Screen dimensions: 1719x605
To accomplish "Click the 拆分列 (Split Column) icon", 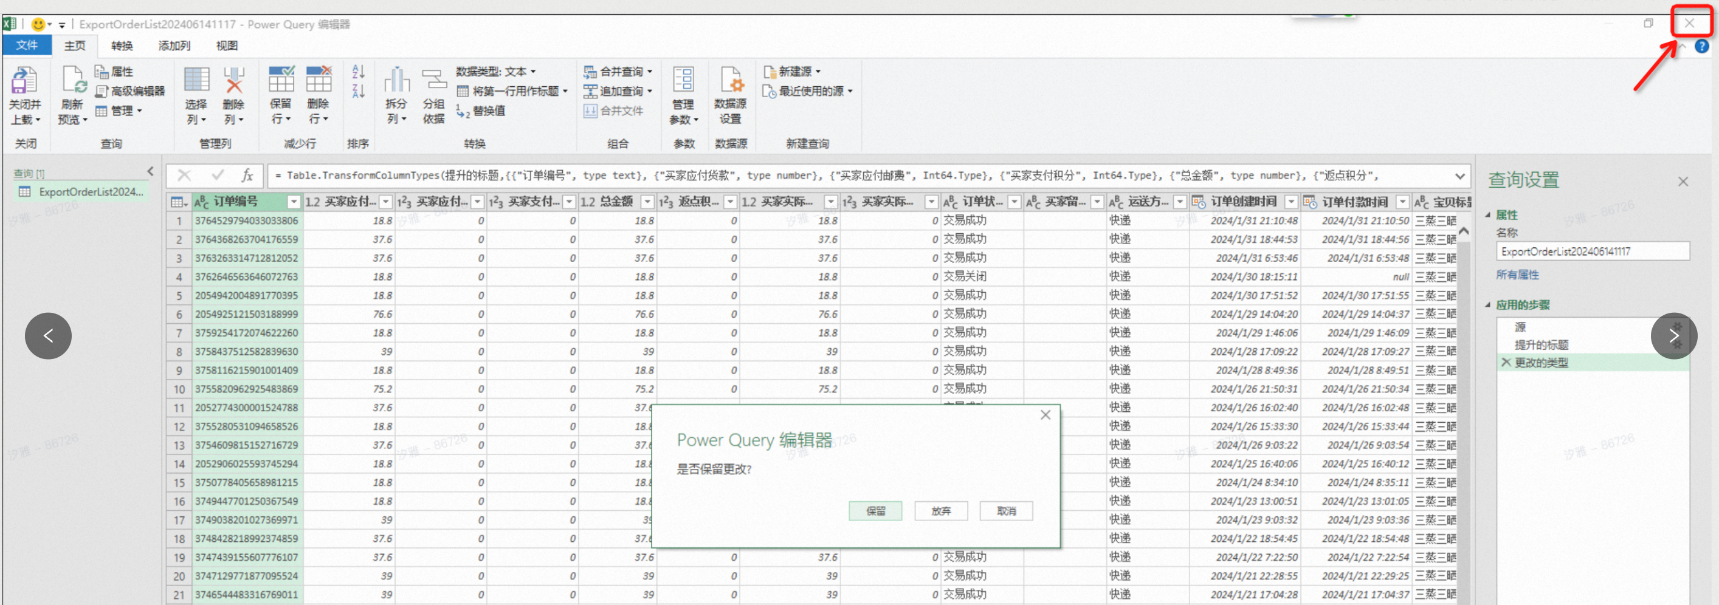I will point(396,81).
